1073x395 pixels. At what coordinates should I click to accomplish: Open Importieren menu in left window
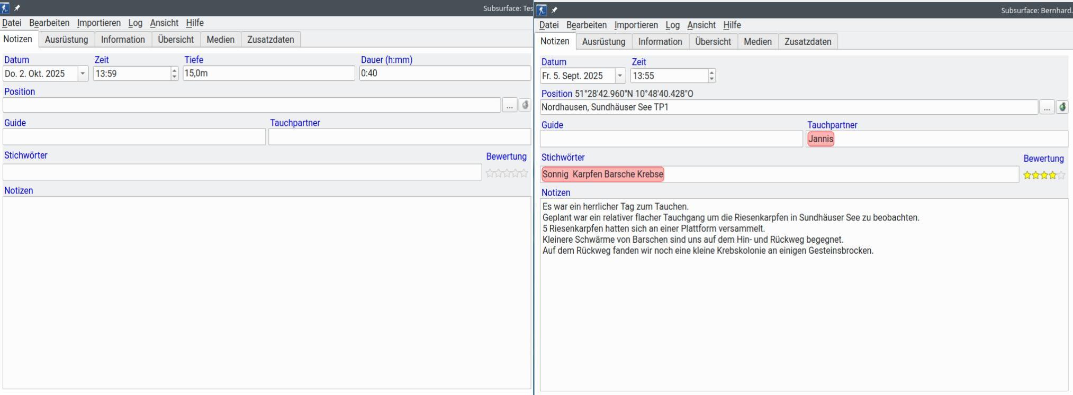click(99, 23)
